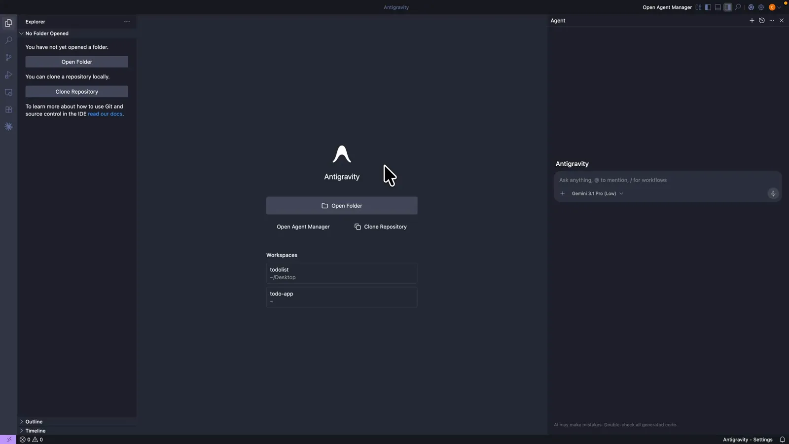
Task: Open the Run and Debug view icon
Action: [8, 75]
